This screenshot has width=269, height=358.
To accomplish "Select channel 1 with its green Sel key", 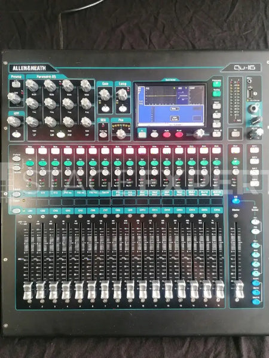I will [30, 163].
